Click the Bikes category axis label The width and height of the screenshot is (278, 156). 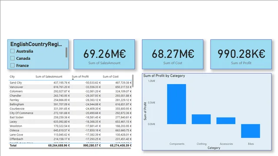[x=251, y=144]
